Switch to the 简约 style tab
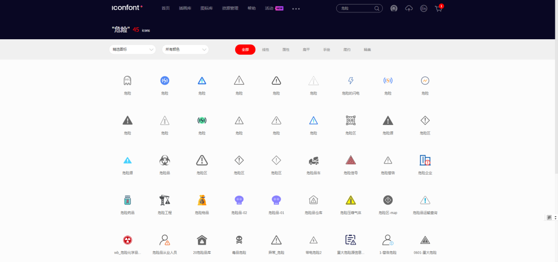Viewport: 558px width, 262px height. (x=347, y=50)
